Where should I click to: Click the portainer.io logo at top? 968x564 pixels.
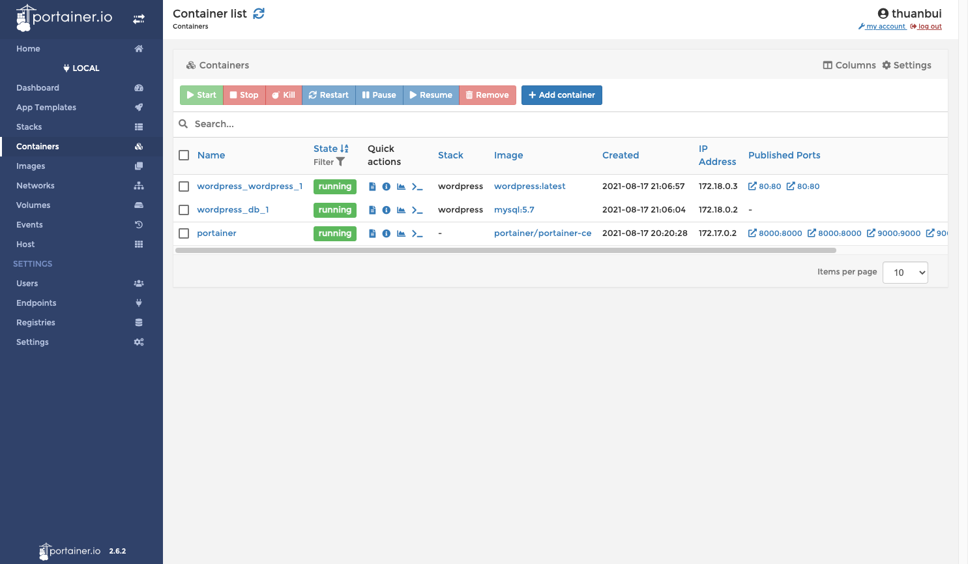[x=64, y=18]
